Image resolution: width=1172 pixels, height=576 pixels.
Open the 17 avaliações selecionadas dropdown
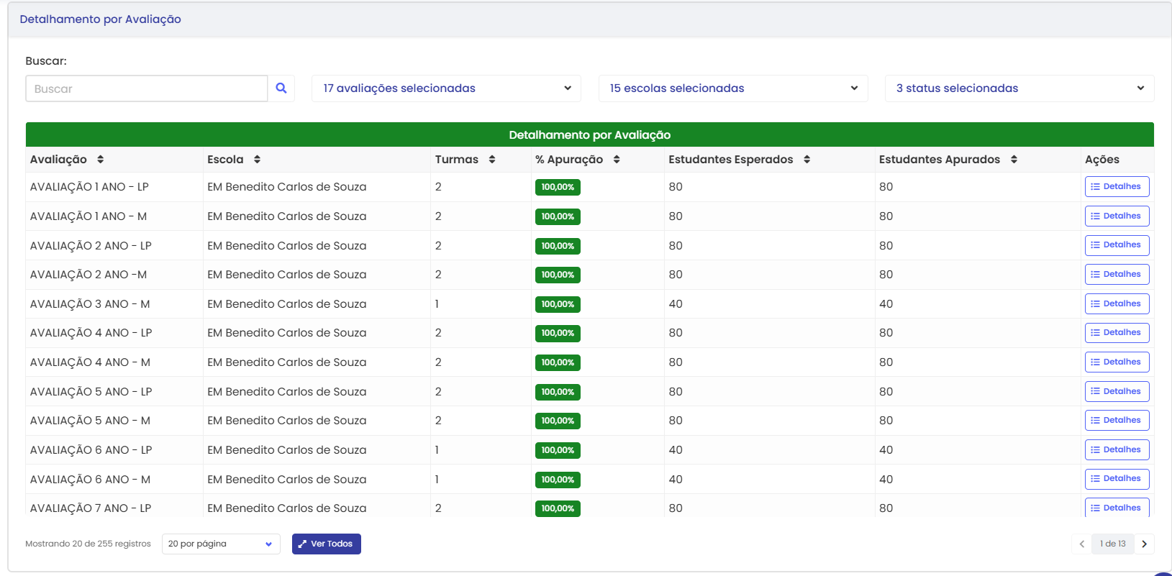pyautogui.click(x=446, y=88)
